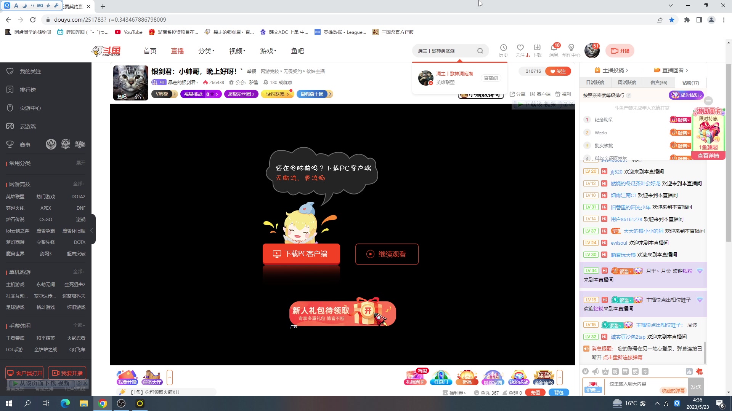Select the 粉 fan badge icon above chat input
The height and width of the screenshot is (411, 732).
click(615, 371)
